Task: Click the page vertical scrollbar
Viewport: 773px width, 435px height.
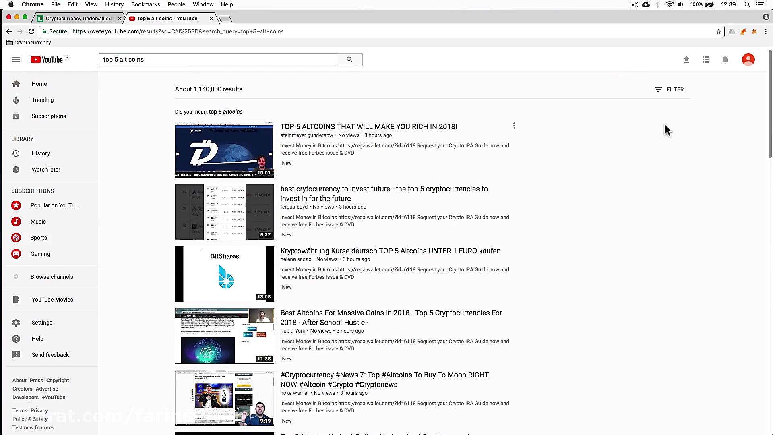Action: point(770,104)
